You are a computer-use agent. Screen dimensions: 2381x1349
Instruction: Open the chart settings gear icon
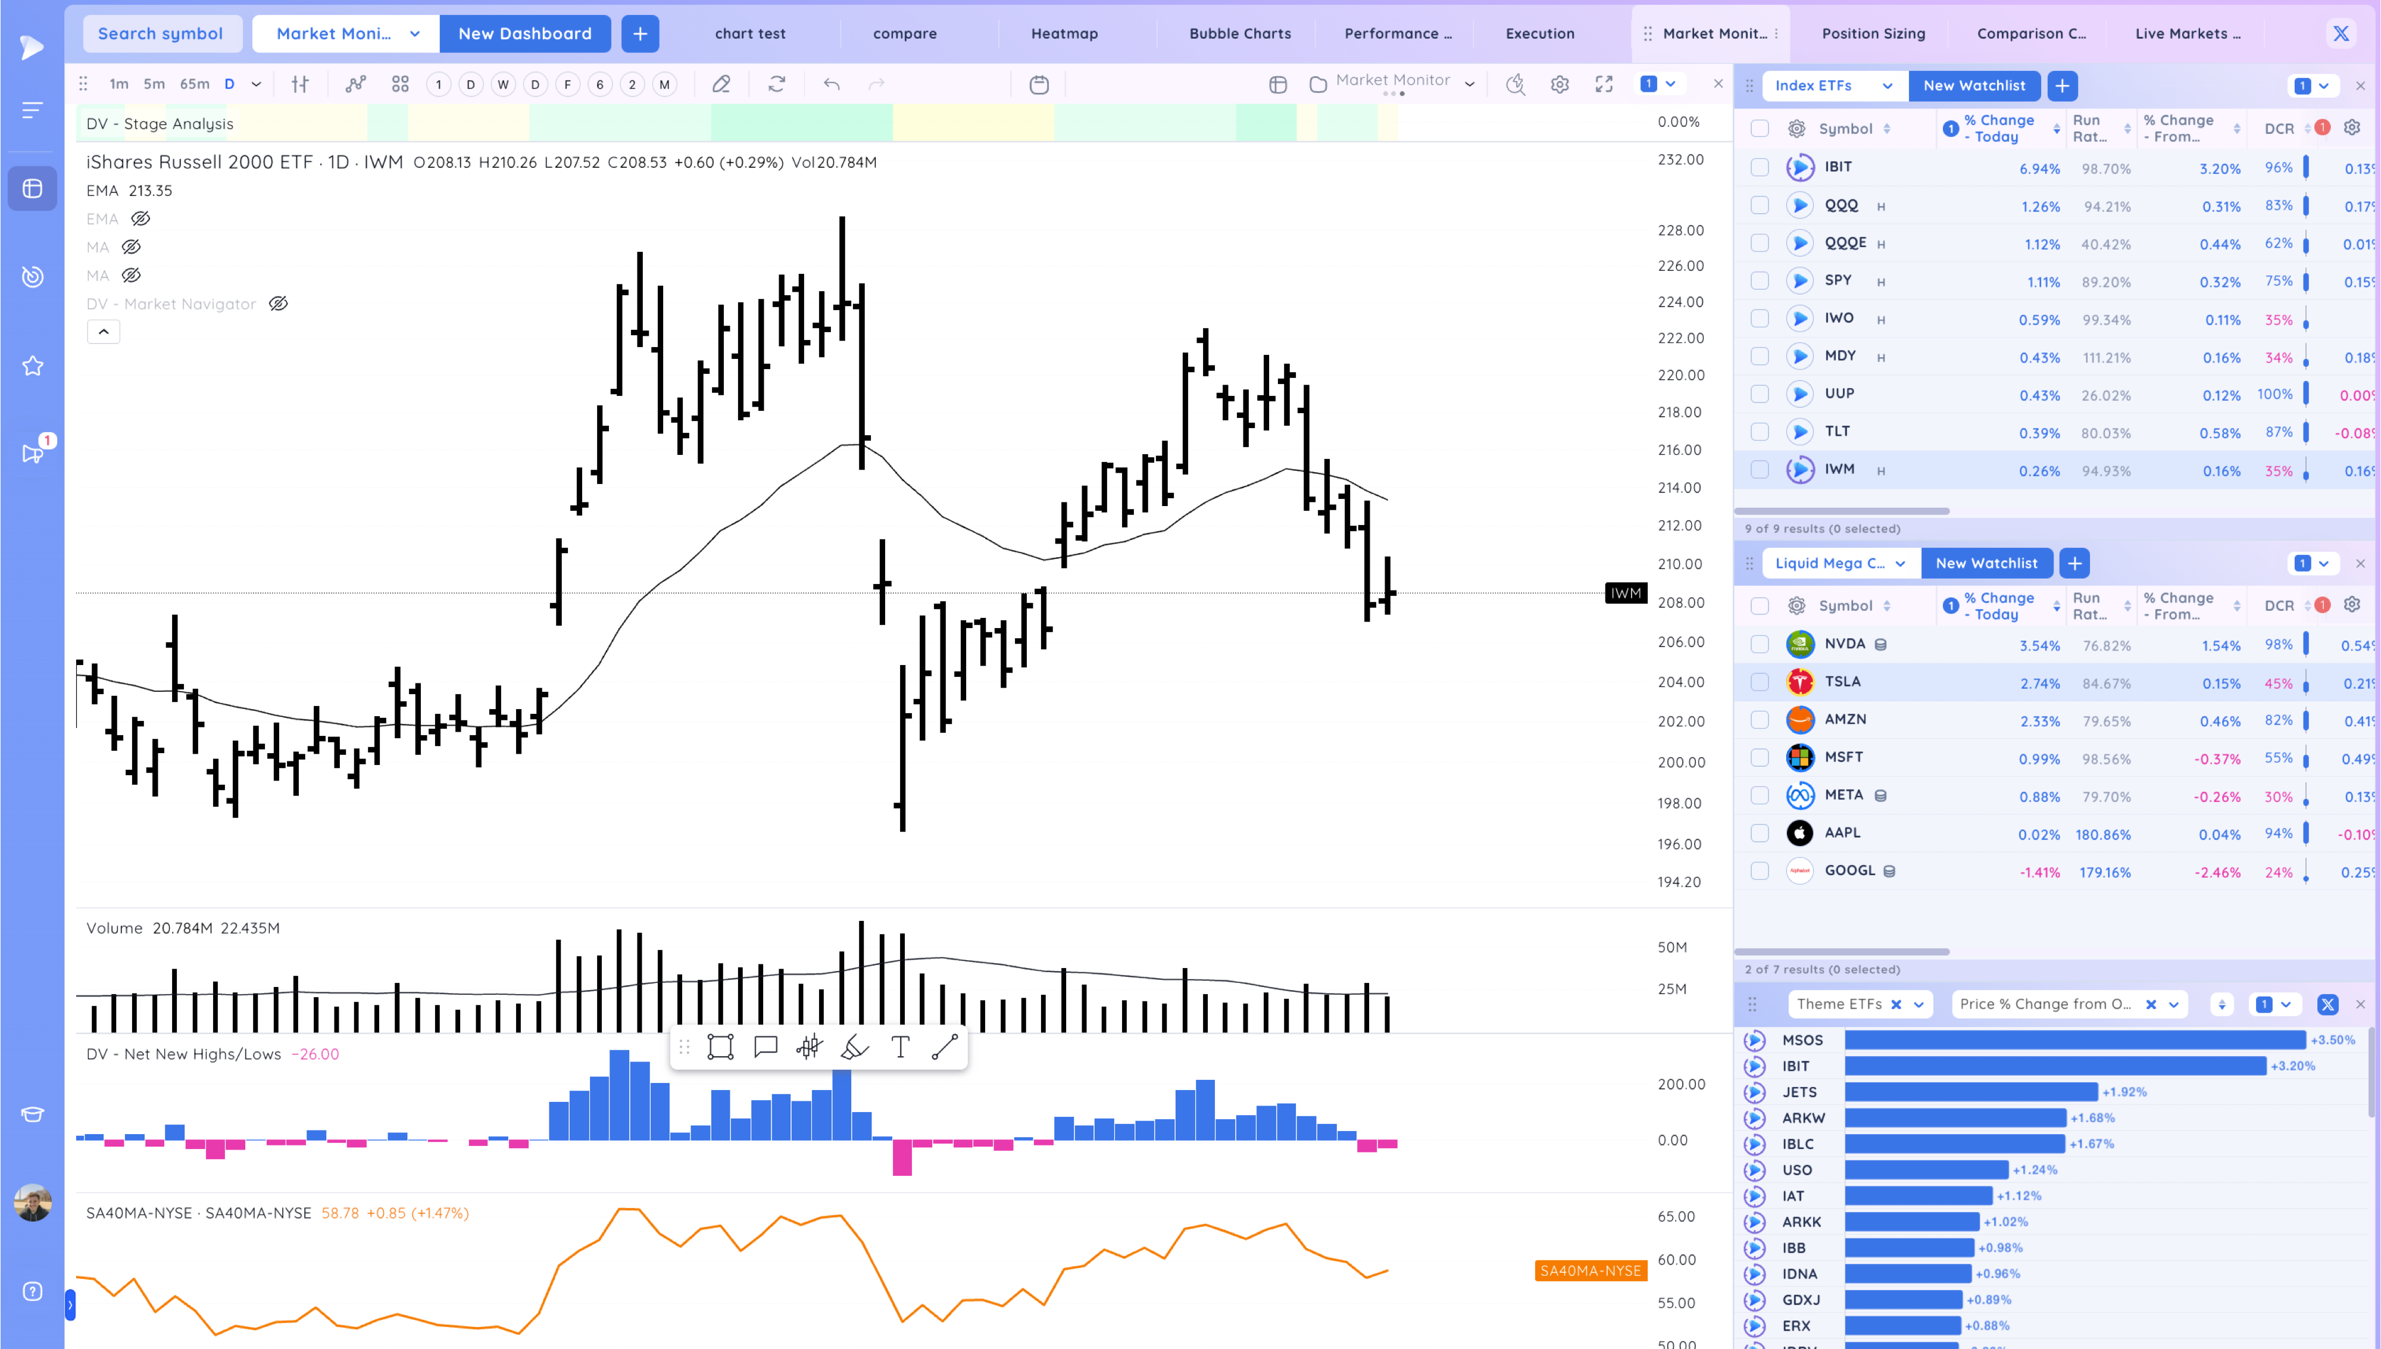click(x=1560, y=85)
